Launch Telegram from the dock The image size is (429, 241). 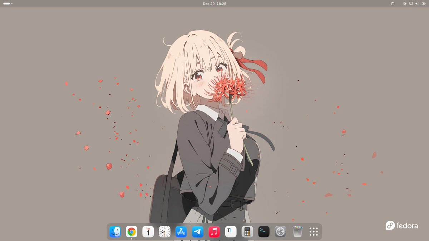click(198, 232)
